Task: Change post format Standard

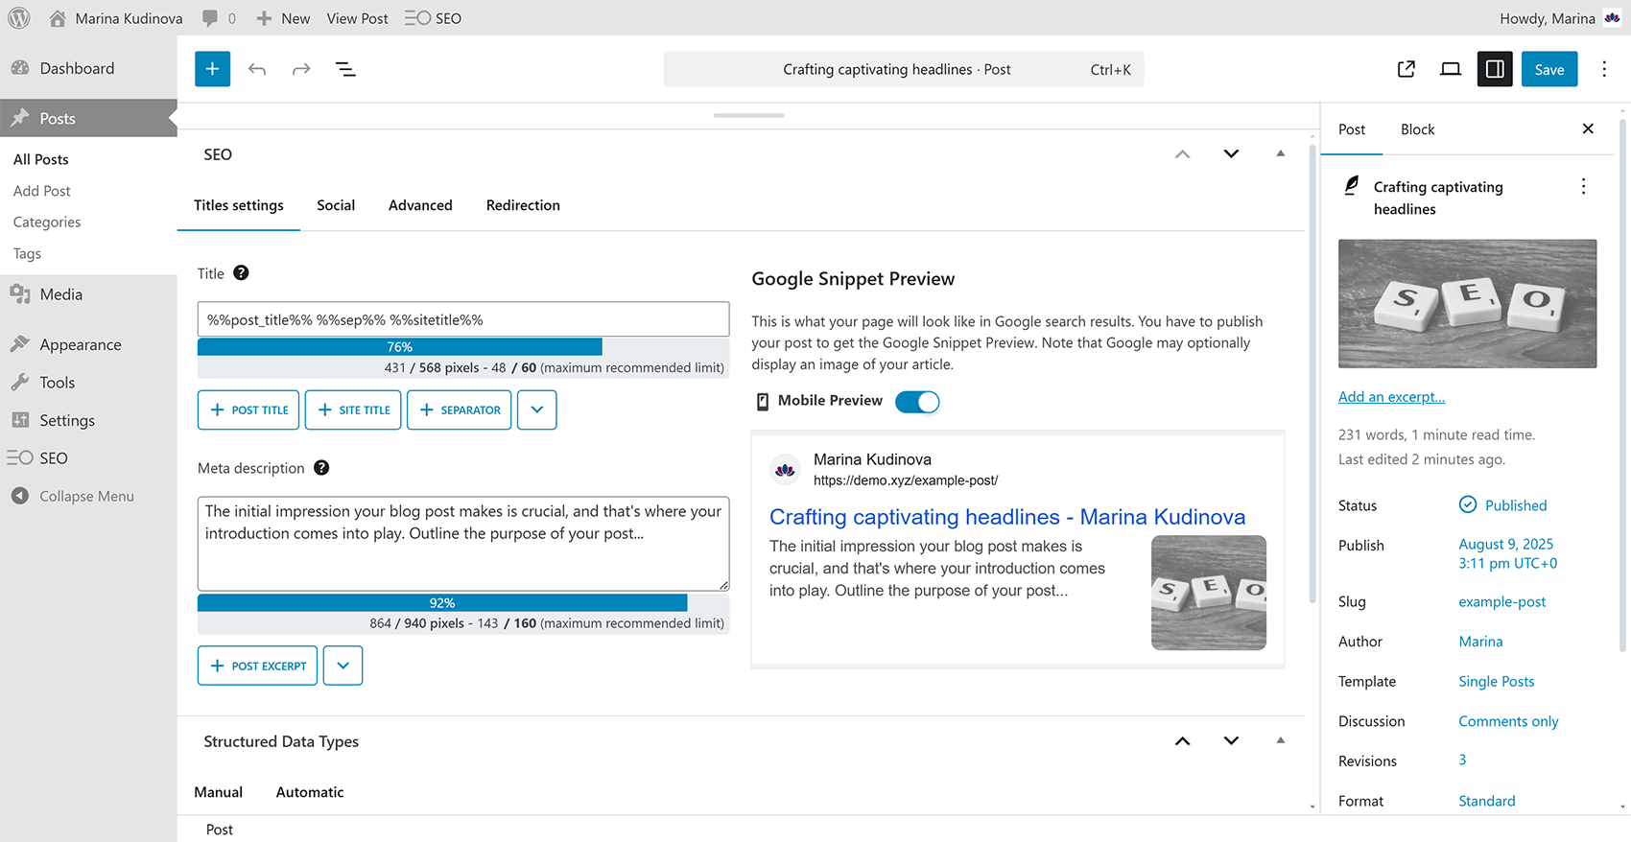Action: tap(1487, 801)
